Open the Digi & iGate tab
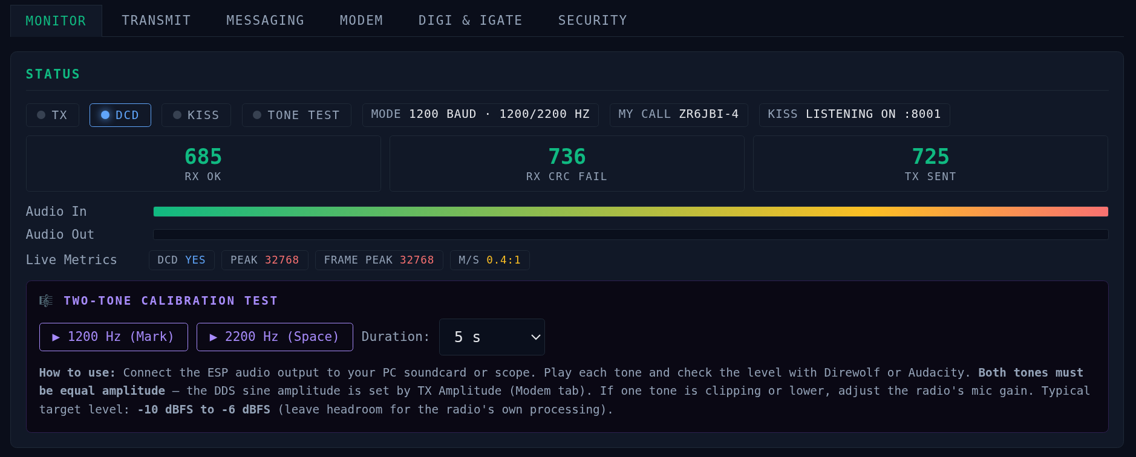 pos(470,21)
